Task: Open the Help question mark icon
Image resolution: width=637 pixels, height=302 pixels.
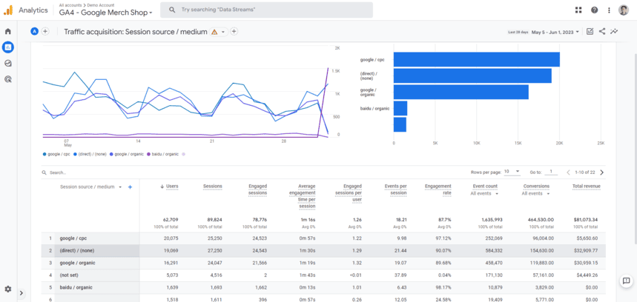Action: tap(594, 10)
